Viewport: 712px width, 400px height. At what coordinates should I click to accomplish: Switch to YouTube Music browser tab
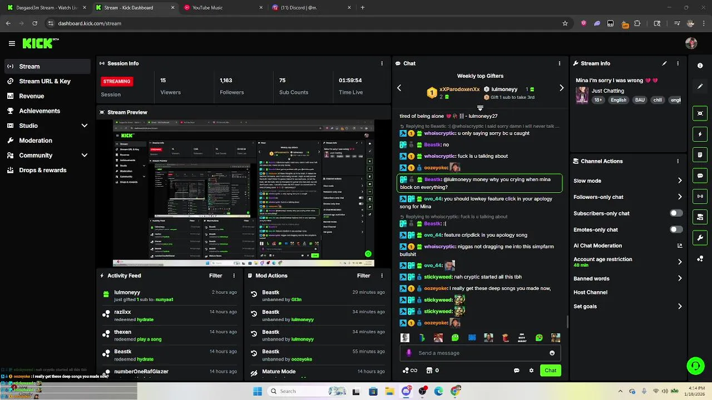pos(222,8)
